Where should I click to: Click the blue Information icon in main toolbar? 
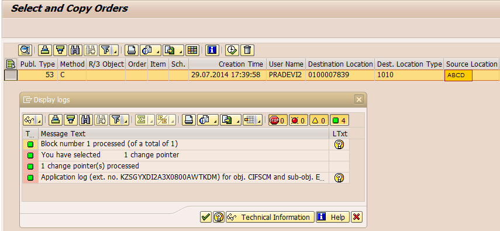click(x=212, y=50)
